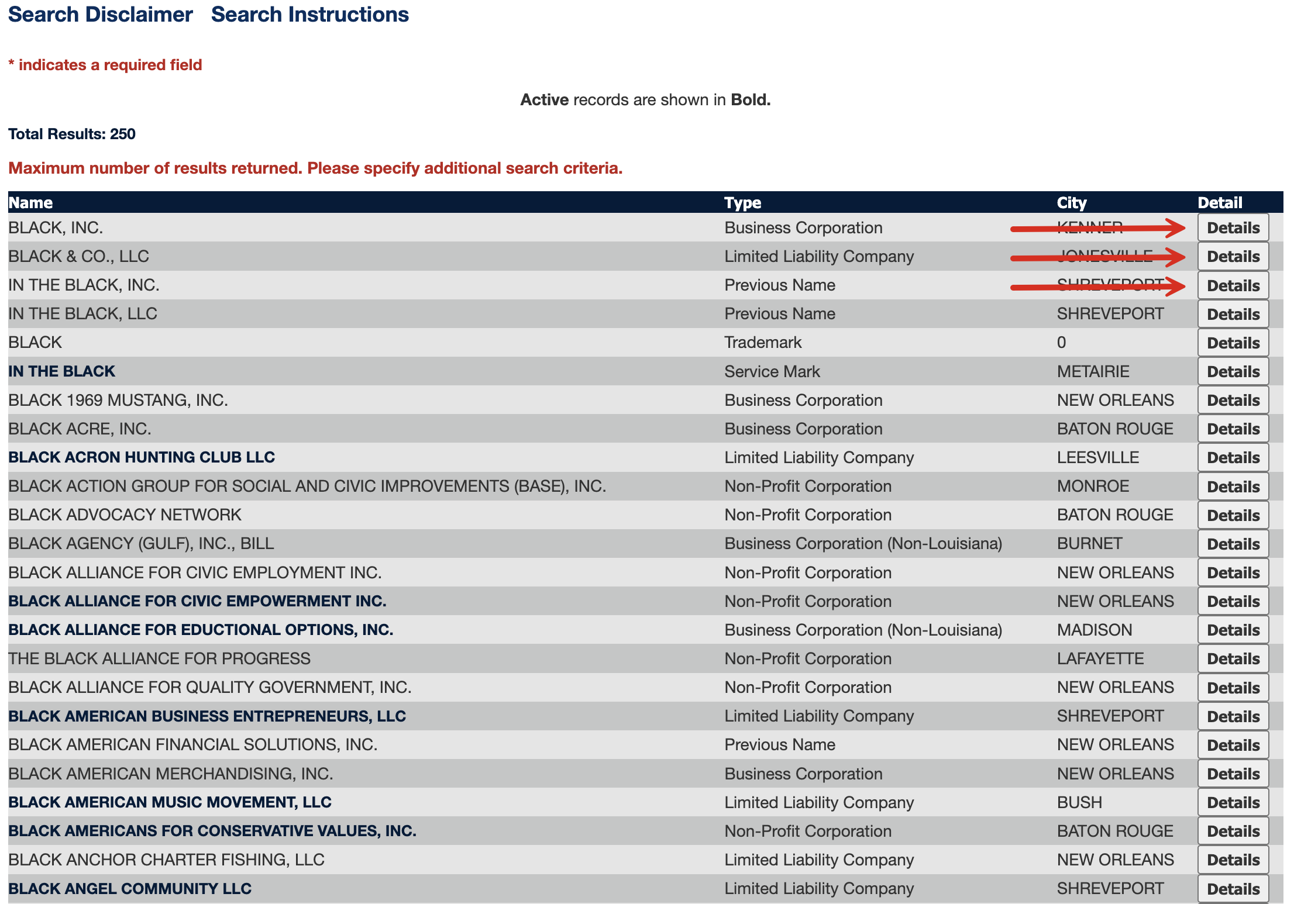Viewport: 1294px width, 904px height.
Task: Select the city 'METAIRIE'
Action: [x=1093, y=371]
